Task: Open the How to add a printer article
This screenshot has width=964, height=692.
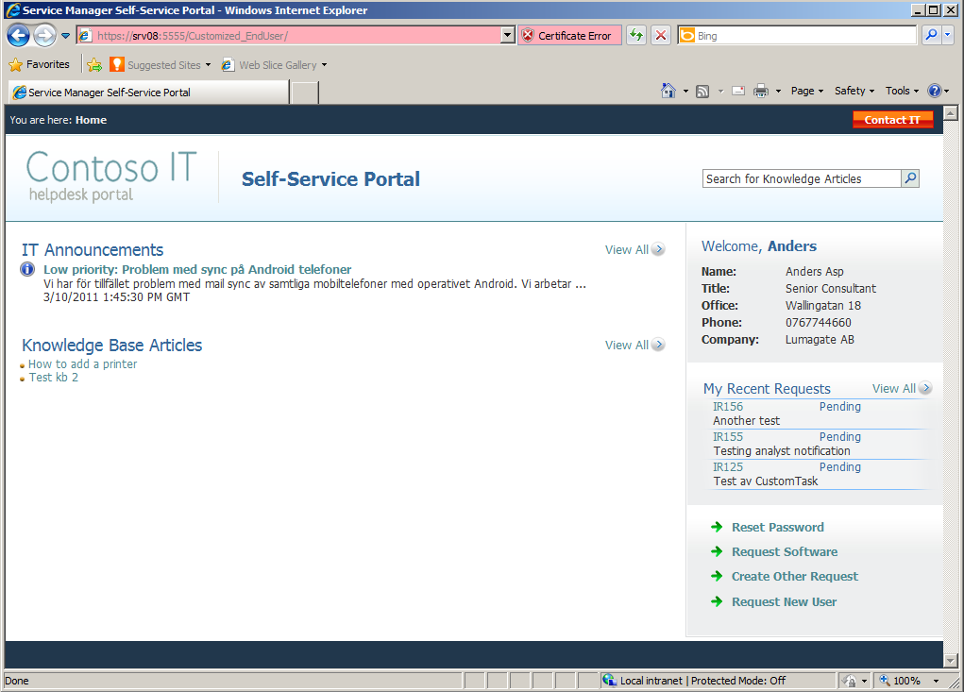Action: [82, 363]
